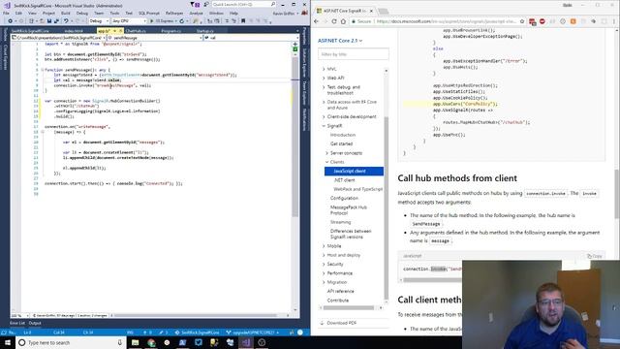Screen dimensions: 620x349
Task: Click the orange extension icon in Chrome toolbar
Action: tap(573, 21)
